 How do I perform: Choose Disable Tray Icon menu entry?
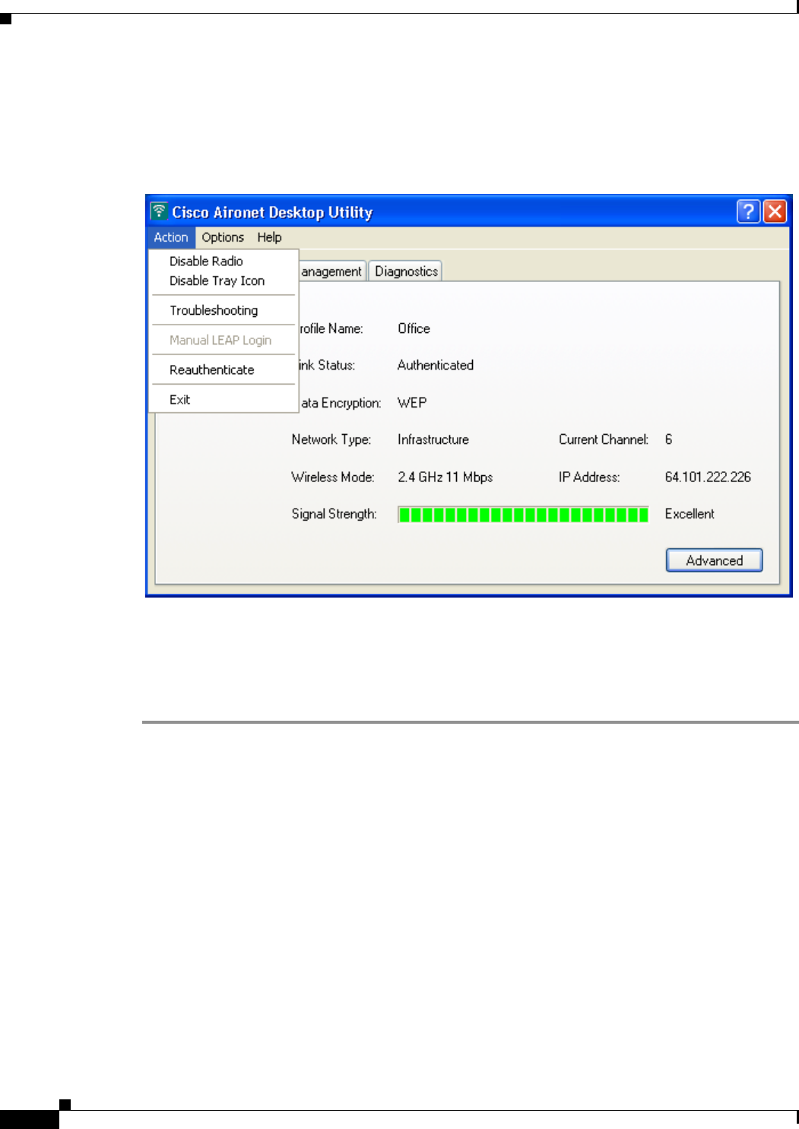coord(223,281)
